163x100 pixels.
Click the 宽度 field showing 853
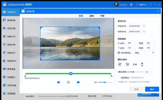pos(149,43)
